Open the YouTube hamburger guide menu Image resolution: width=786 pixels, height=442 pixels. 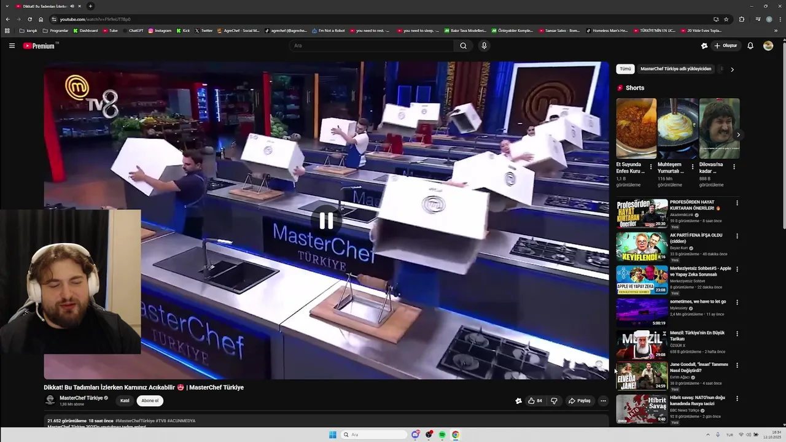(x=12, y=45)
